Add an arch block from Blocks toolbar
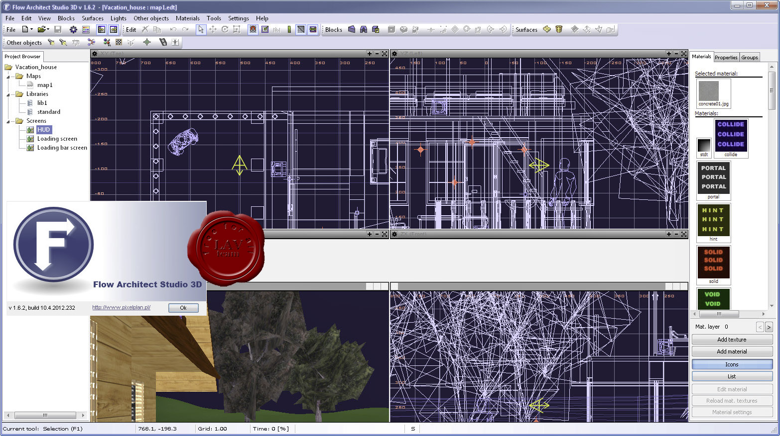This screenshot has height=436, width=780. 364,29
